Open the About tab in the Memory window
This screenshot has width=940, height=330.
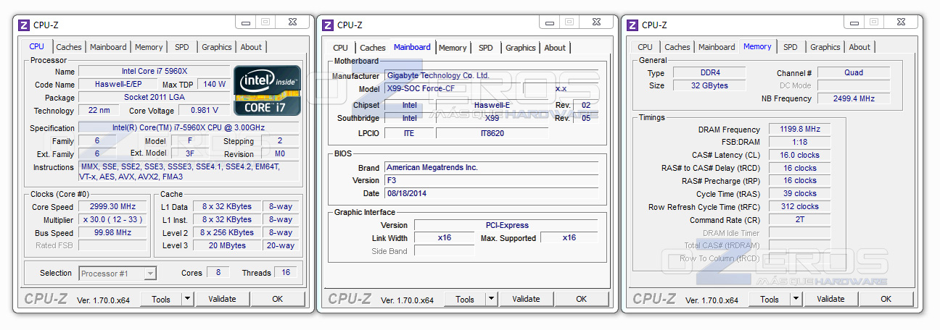[859, 47]
